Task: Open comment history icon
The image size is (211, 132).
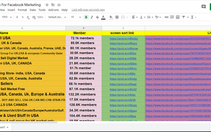Action: 204,7
